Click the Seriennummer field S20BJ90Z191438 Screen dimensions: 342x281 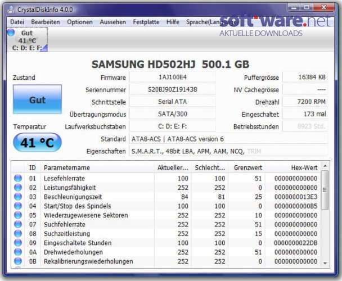(x=172, y=89)
